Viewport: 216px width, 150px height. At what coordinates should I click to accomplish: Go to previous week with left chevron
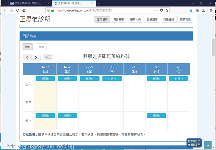pyautogui.click(x=27, y=57)
